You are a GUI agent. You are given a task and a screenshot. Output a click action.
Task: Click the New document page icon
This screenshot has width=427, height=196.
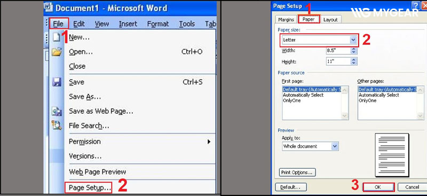[57, 37]
